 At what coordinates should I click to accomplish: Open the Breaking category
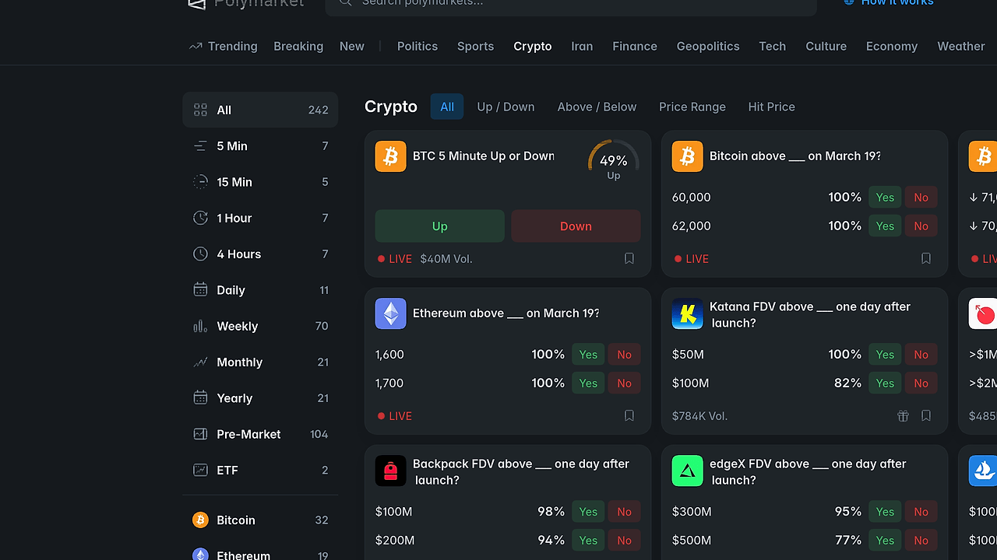tap(298, 46)
